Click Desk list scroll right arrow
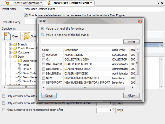Image resolution: width=165 pixels, height=124 pixels. [133, 88]
